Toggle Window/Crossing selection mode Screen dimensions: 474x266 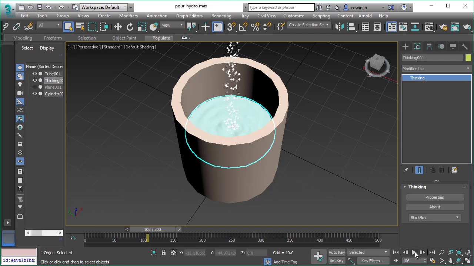click(104, 27)
